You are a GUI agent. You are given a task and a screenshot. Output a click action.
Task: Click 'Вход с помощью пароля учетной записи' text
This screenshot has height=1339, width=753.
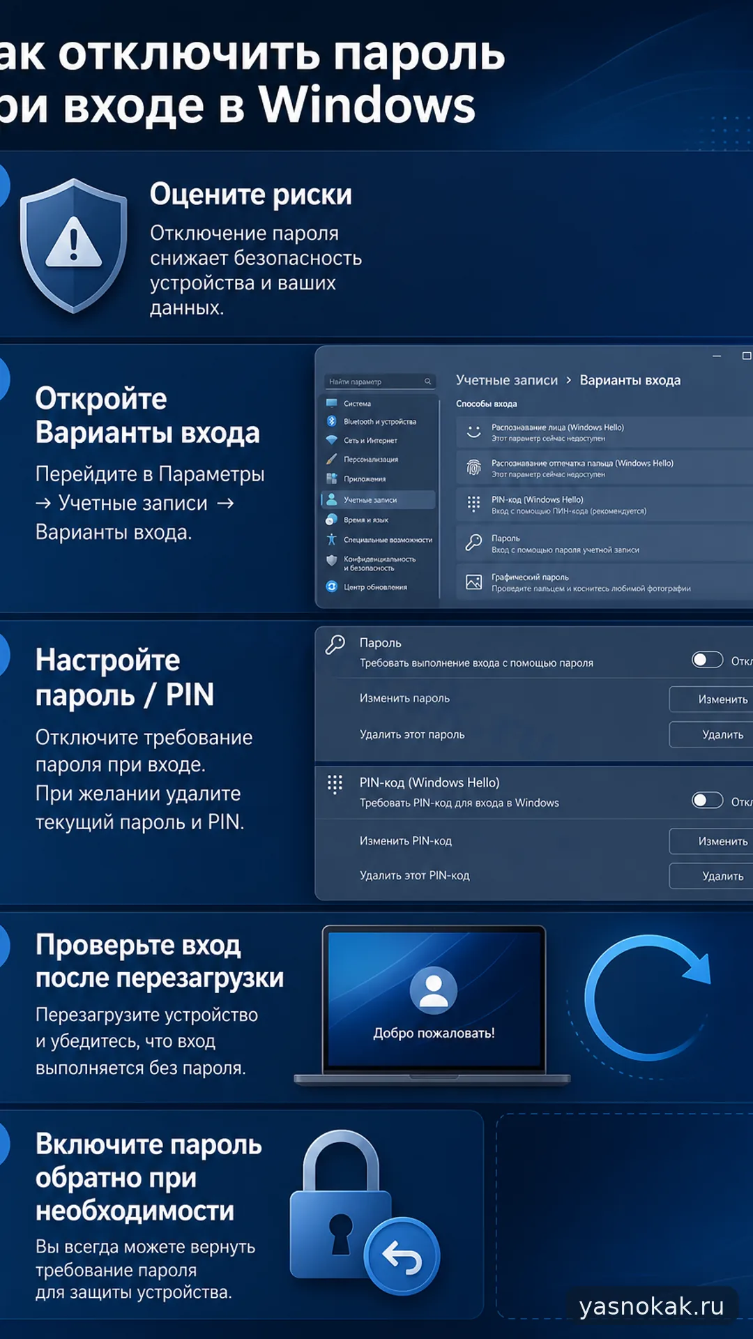click(x=565, y=550)
